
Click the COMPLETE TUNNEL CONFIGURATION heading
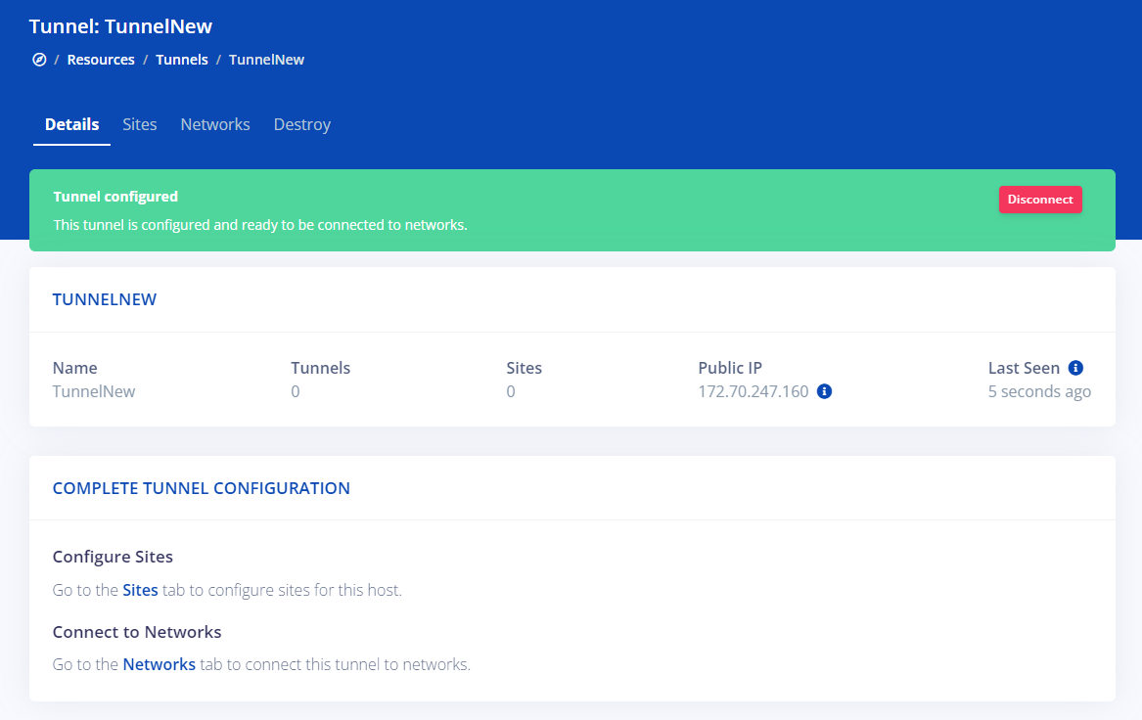coord(201,488)
